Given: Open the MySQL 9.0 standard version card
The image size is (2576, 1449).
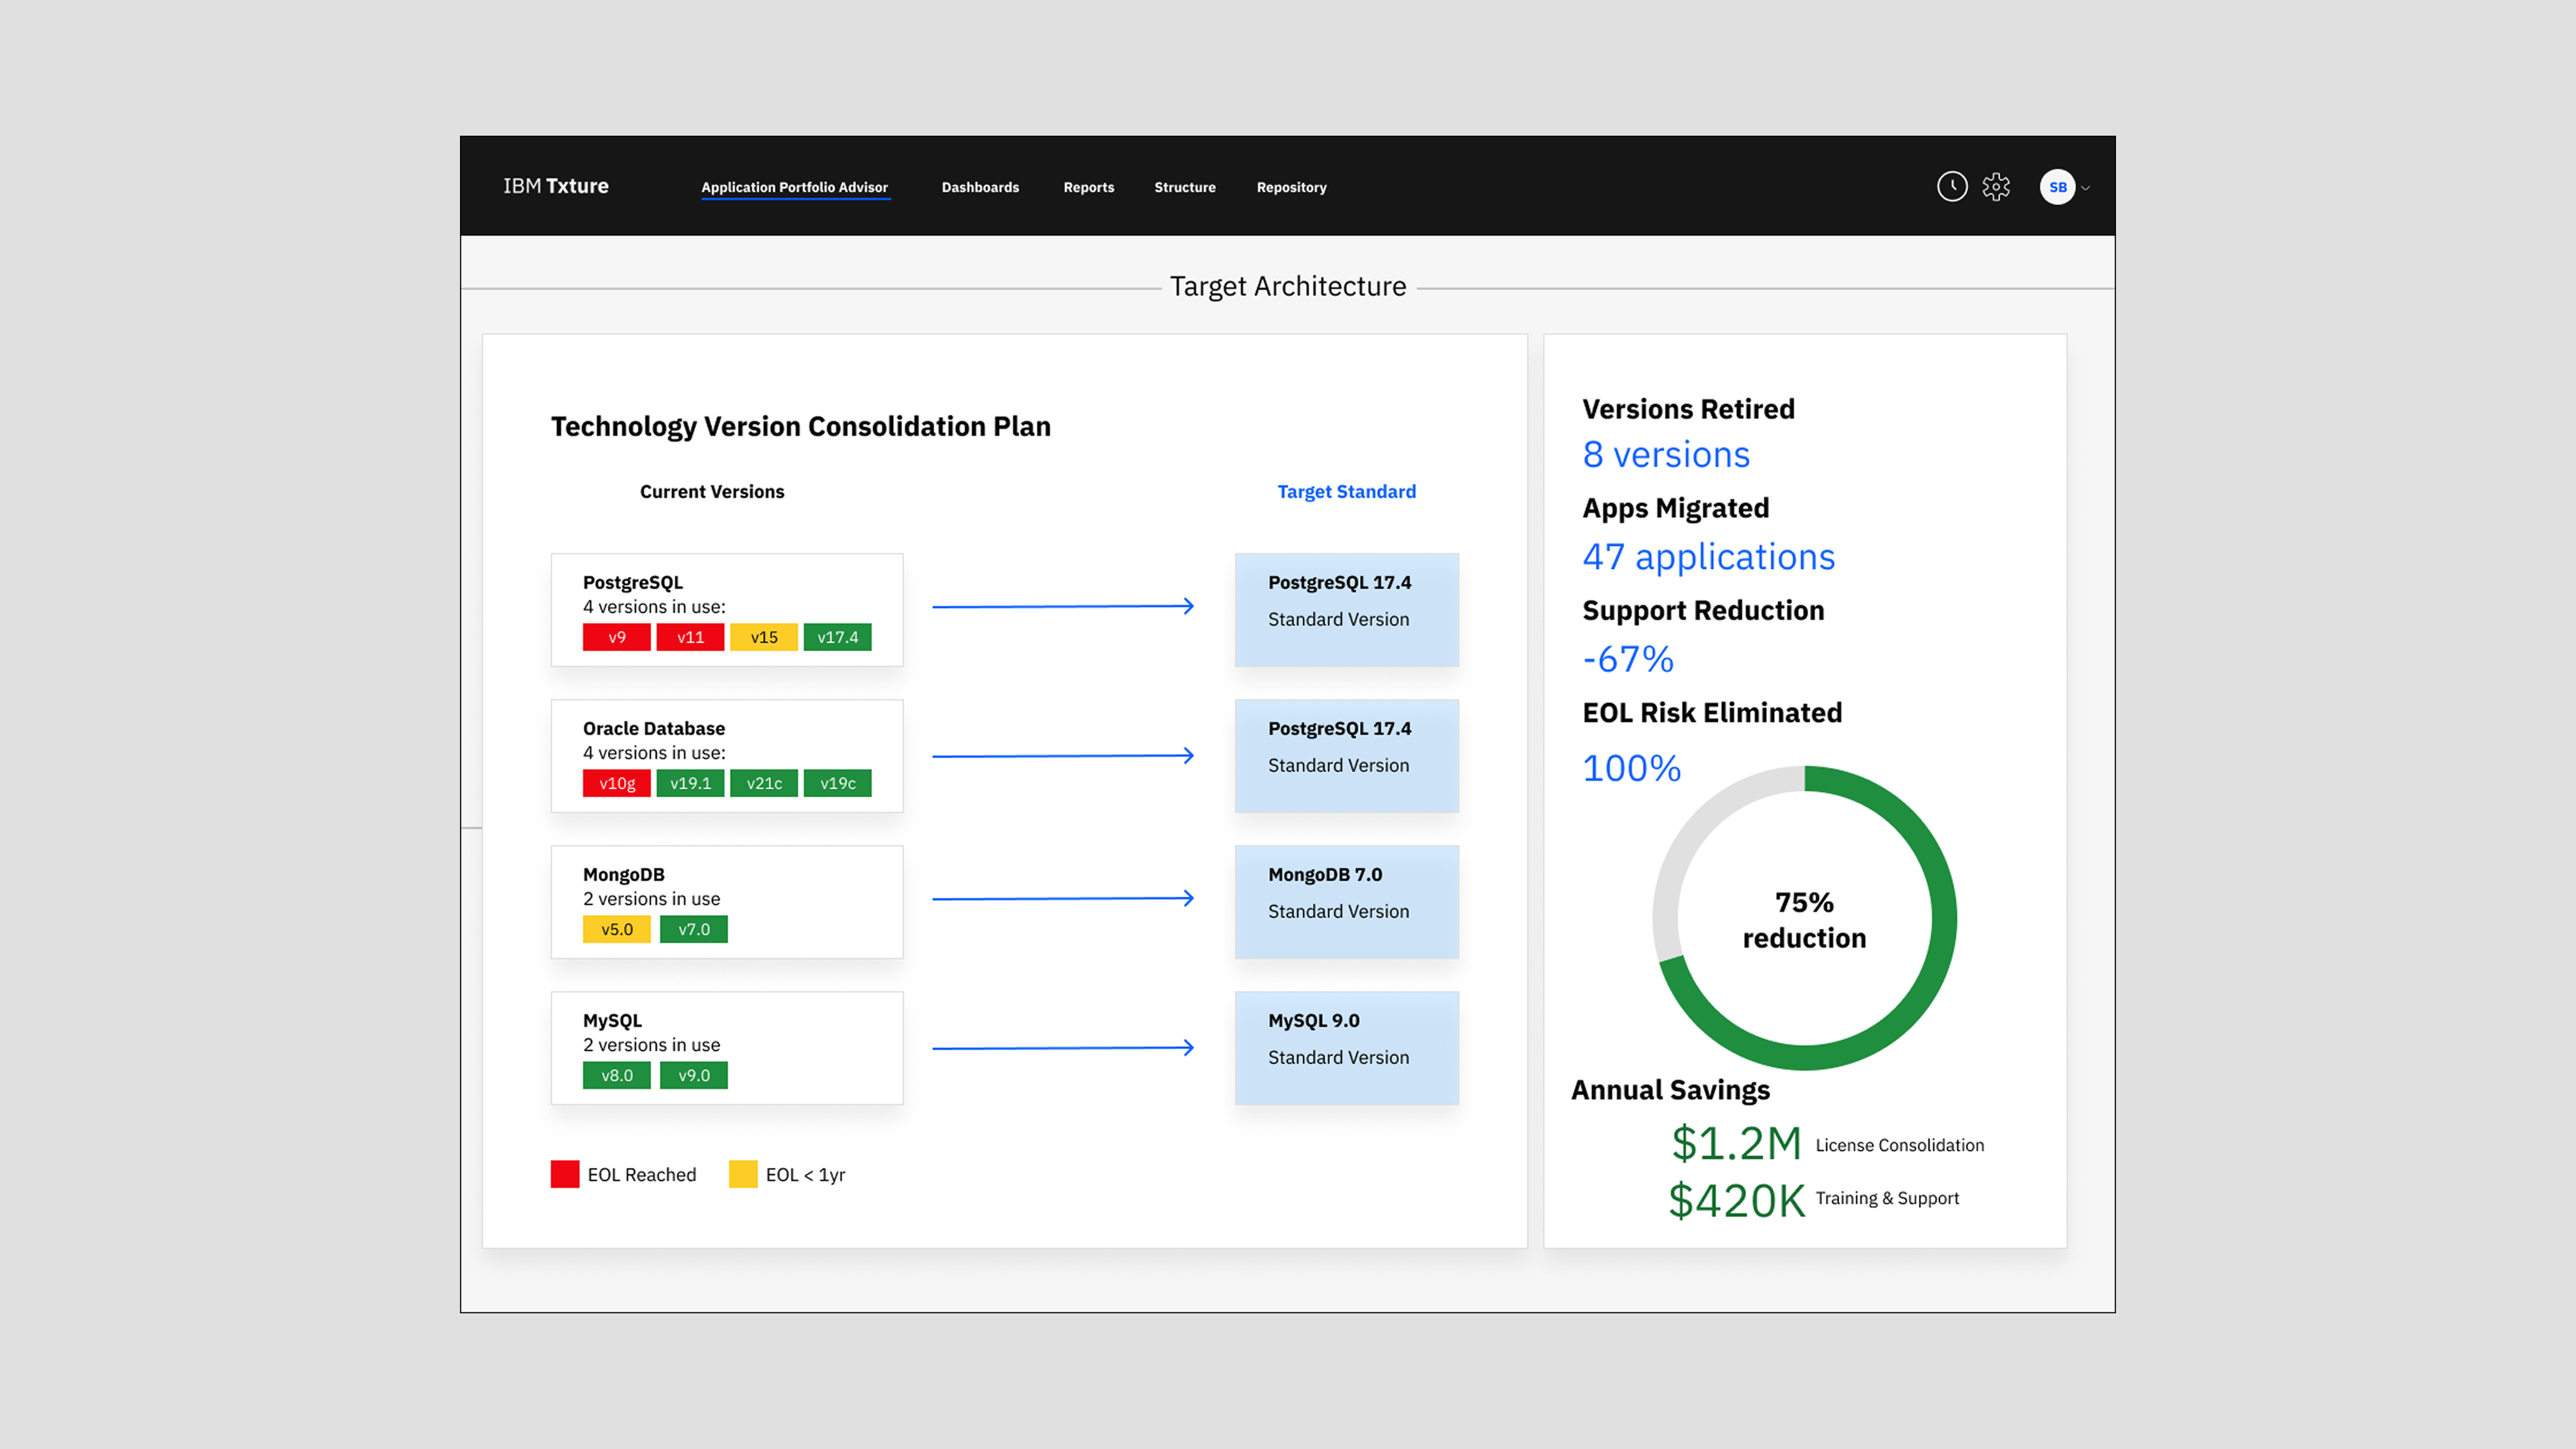Looking at the screenshot, I should pos(1346,1048).
